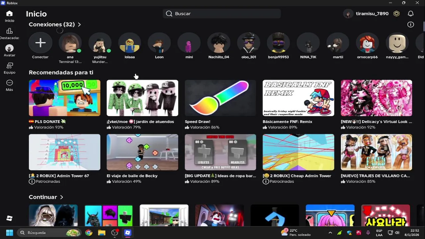425x239 pixels.
Task: Click the Buscar search field
Action: [x=222, y=14]
